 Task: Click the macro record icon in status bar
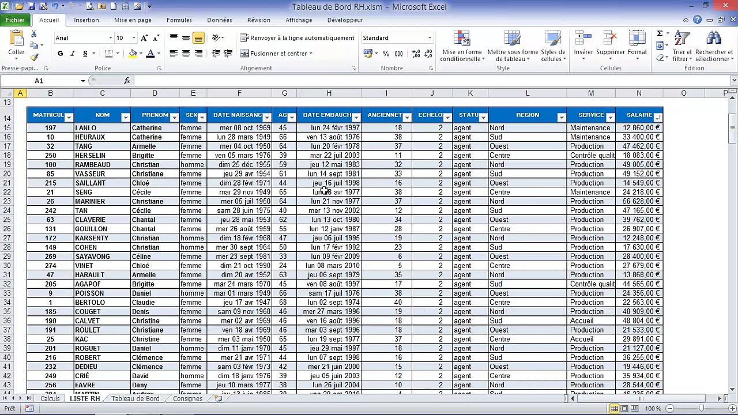coord(29,409)
